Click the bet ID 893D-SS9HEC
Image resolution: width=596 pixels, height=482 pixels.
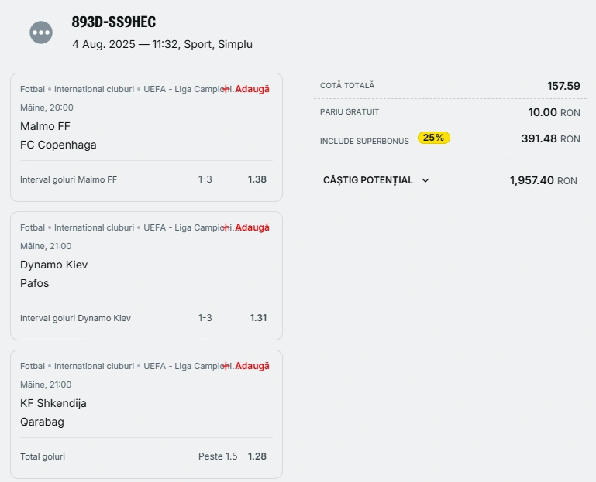click(114, 22)
